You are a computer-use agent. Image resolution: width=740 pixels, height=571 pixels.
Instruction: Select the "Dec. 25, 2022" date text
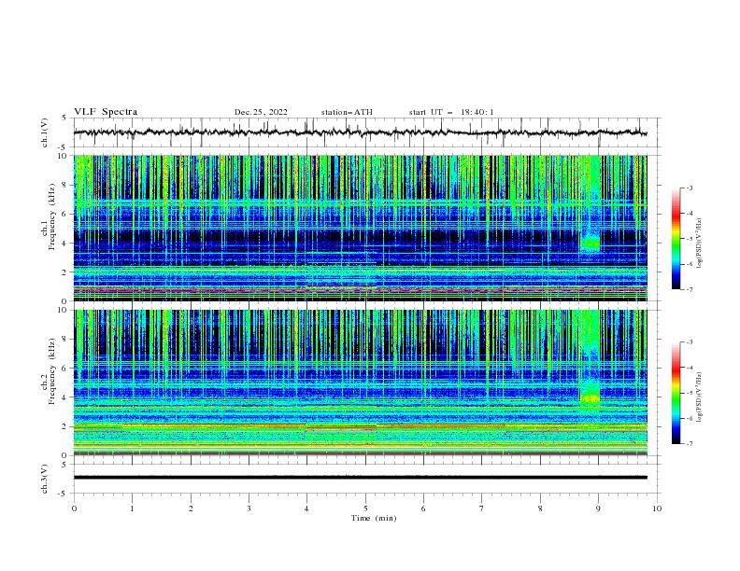pos(261,112)
